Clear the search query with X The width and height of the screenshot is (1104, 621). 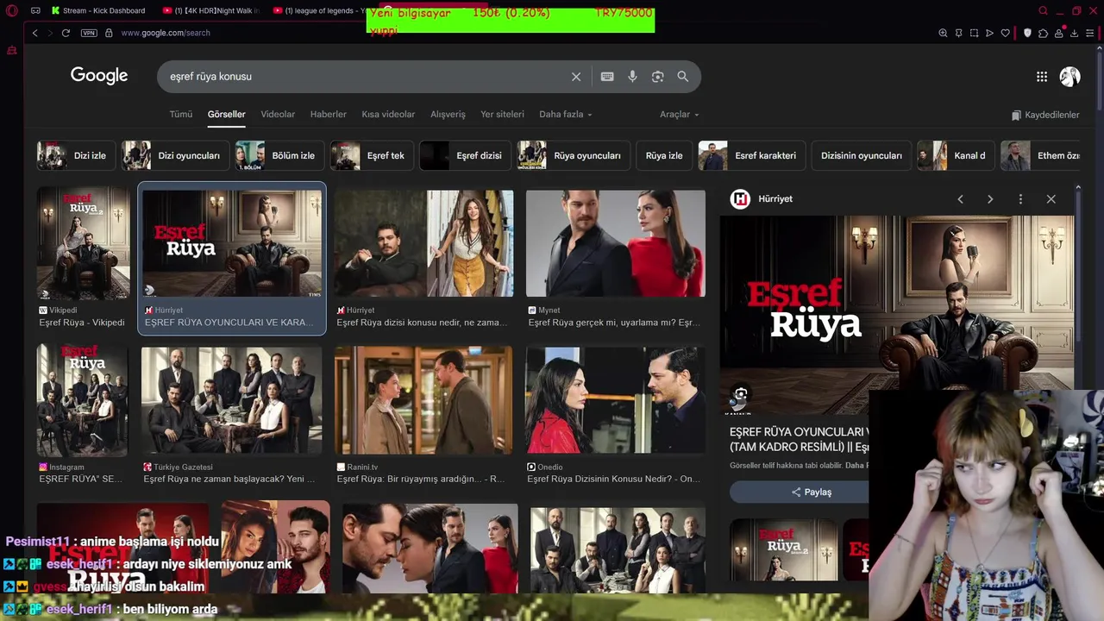click(x=576, y=77)
